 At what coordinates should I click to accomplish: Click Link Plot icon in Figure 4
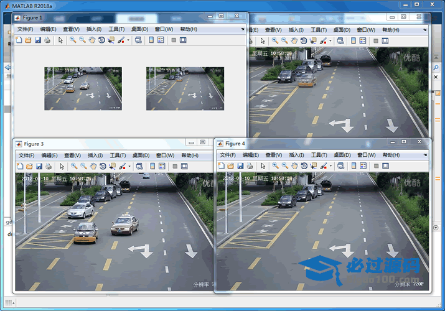pos(340,166)
